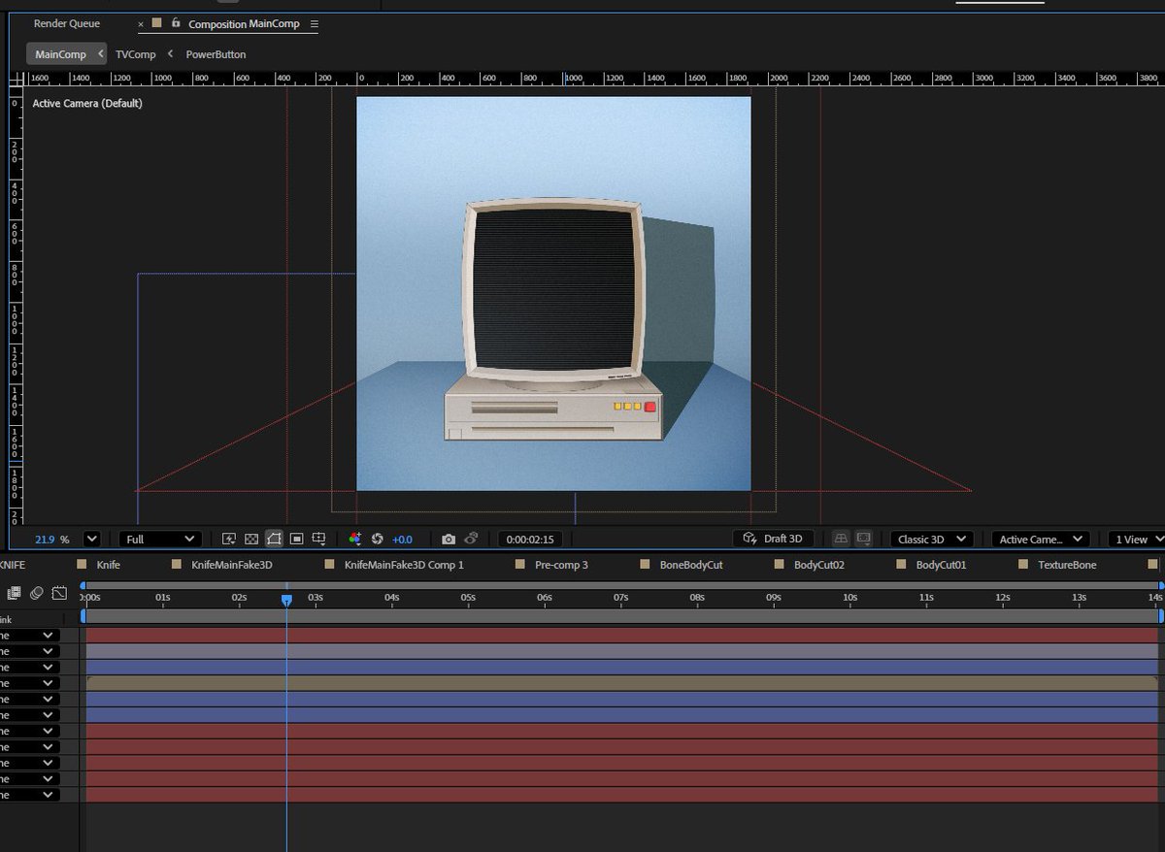Click the 0:00:02:15 preview time
This screenshot has height=852, width=1165.
(x=530, y=540)
